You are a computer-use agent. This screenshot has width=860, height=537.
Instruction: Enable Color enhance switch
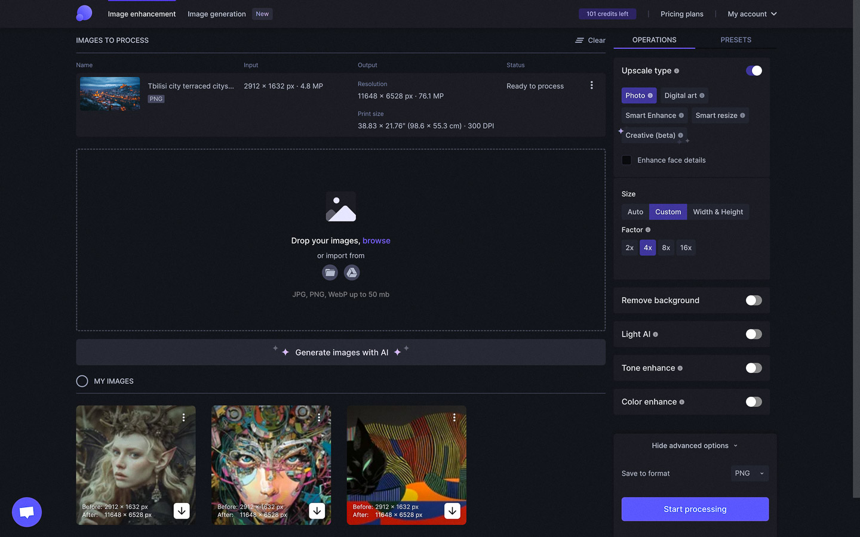point(754,402)
